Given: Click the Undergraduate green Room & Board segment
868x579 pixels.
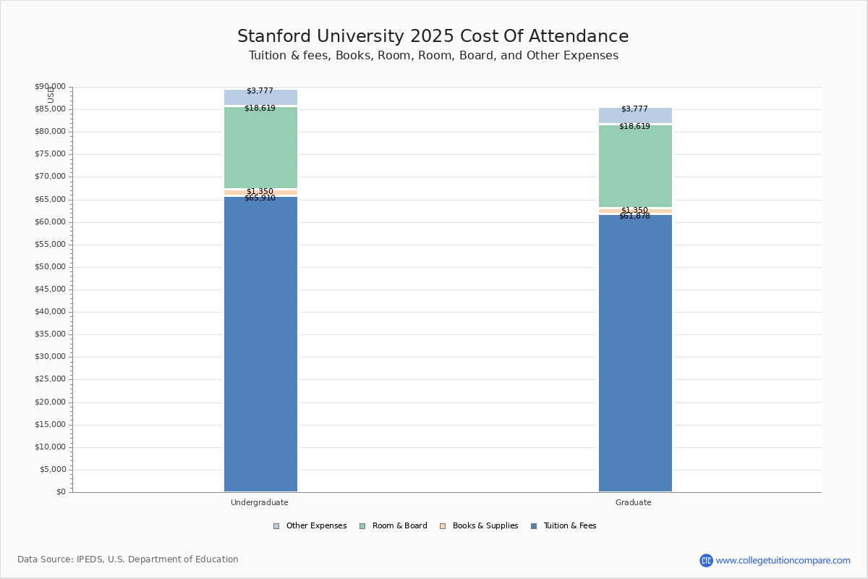Looking at the screenshot, I should 260,148.
